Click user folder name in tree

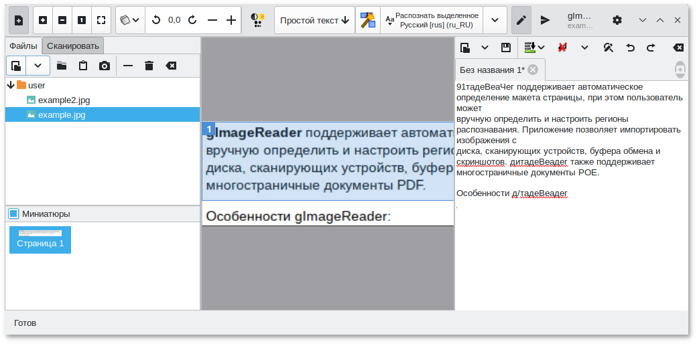[x=36, y=85]
